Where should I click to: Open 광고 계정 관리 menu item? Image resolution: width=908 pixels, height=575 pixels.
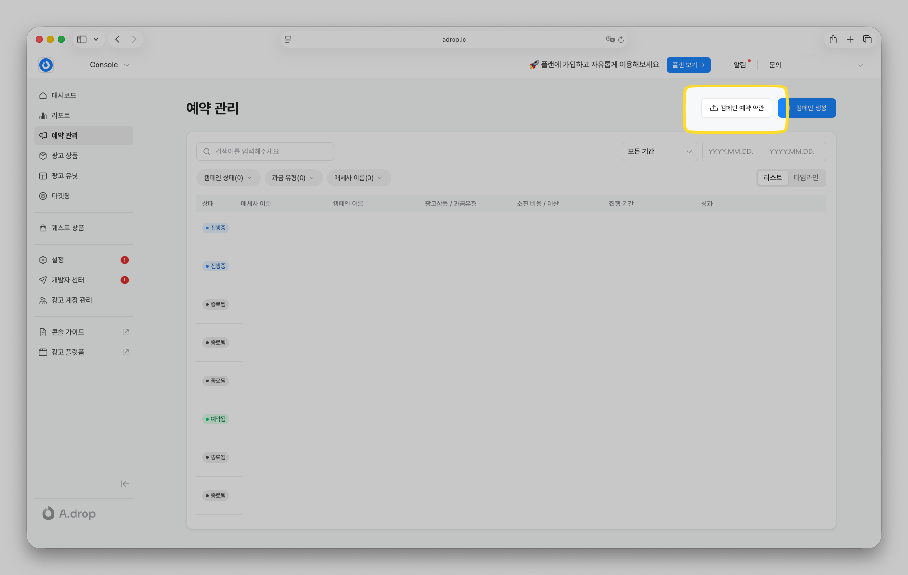72,300
